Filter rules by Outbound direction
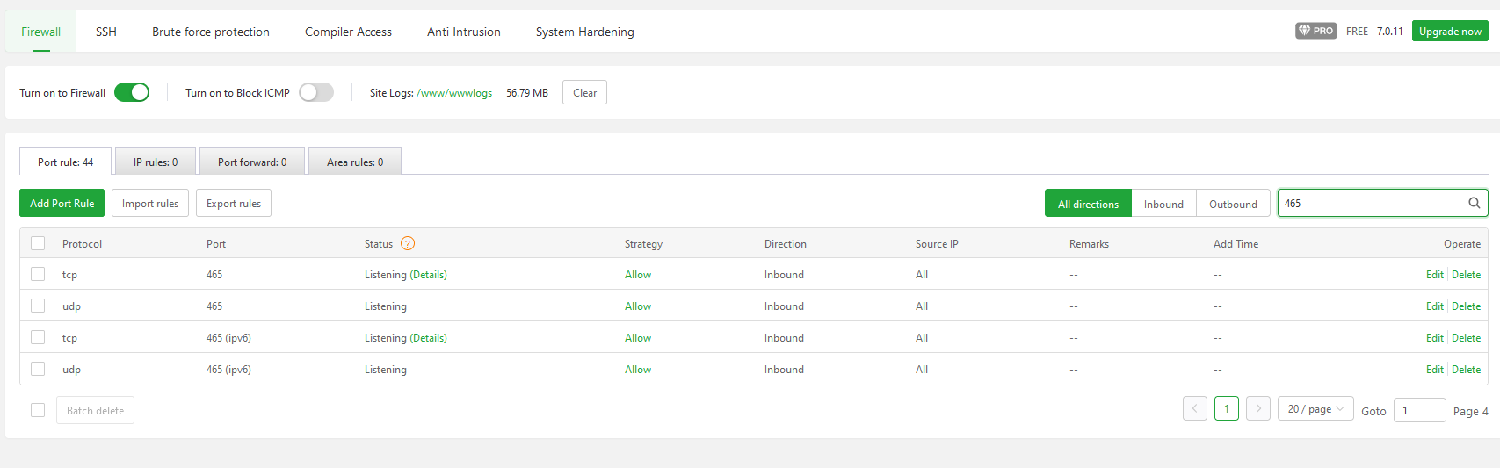Viewport: 1500px width, 468px height. (1233, 204)
